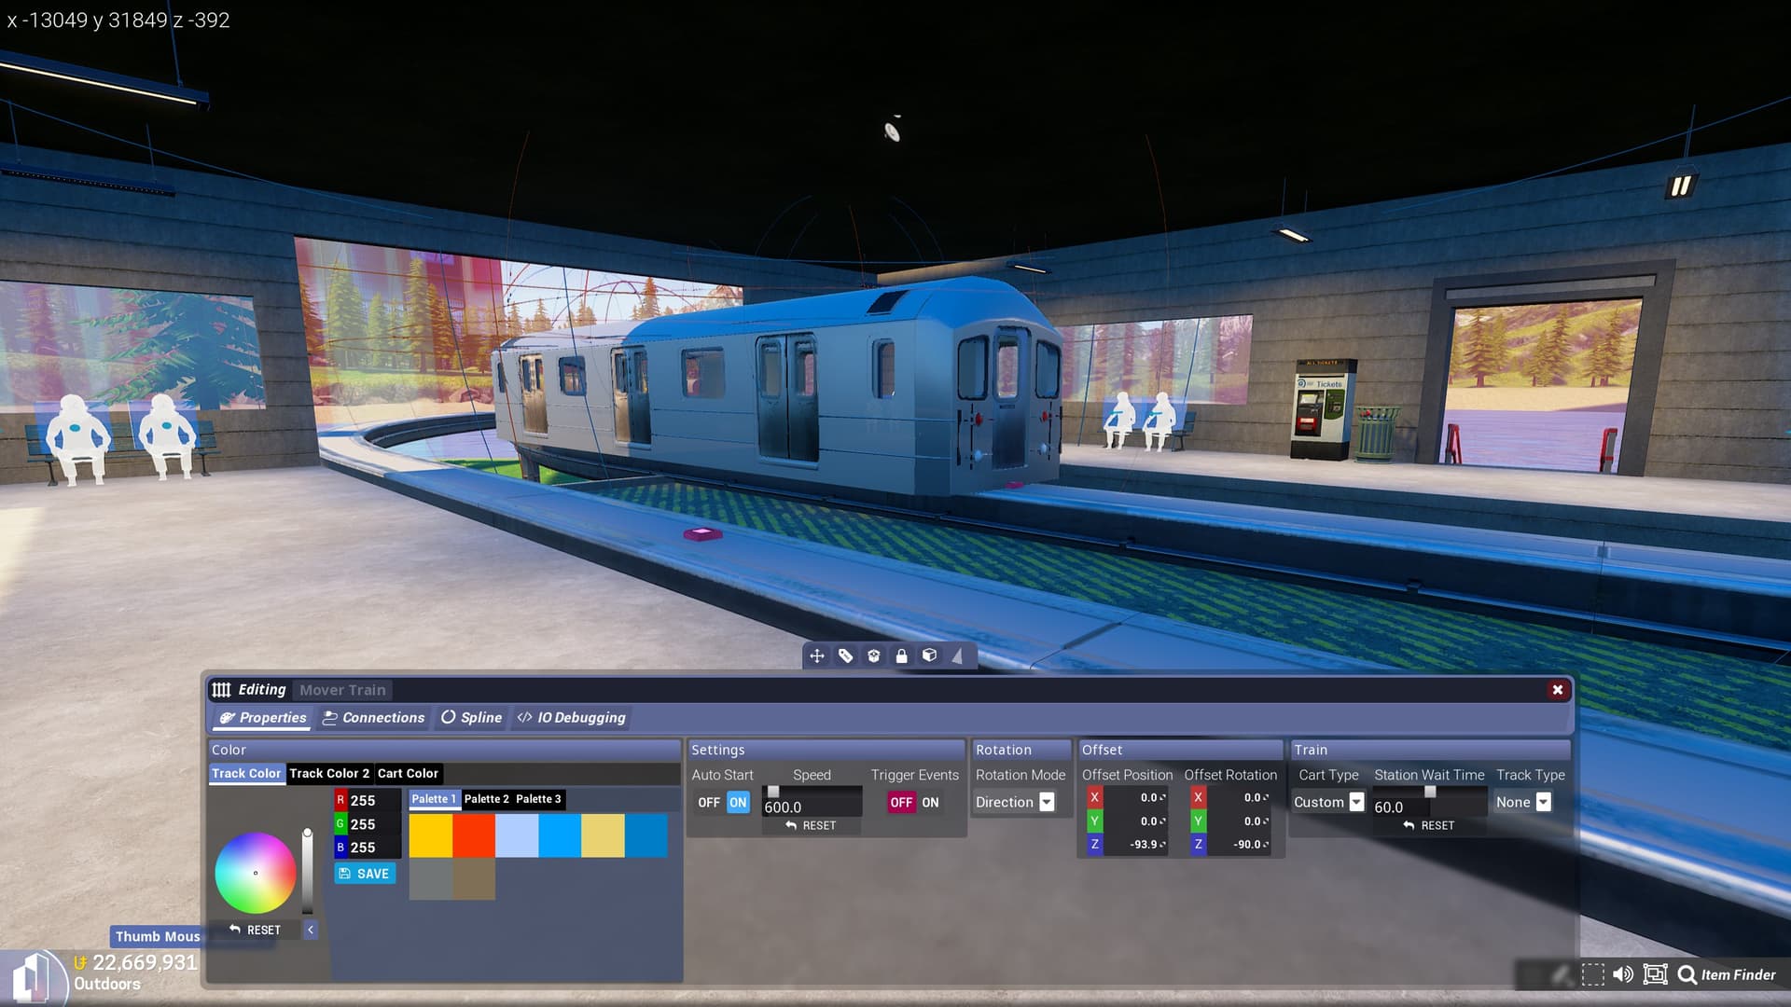Pick the gray swatch
The height and width of the screenshot is (1007, 1791).
[x=431, y=878]
